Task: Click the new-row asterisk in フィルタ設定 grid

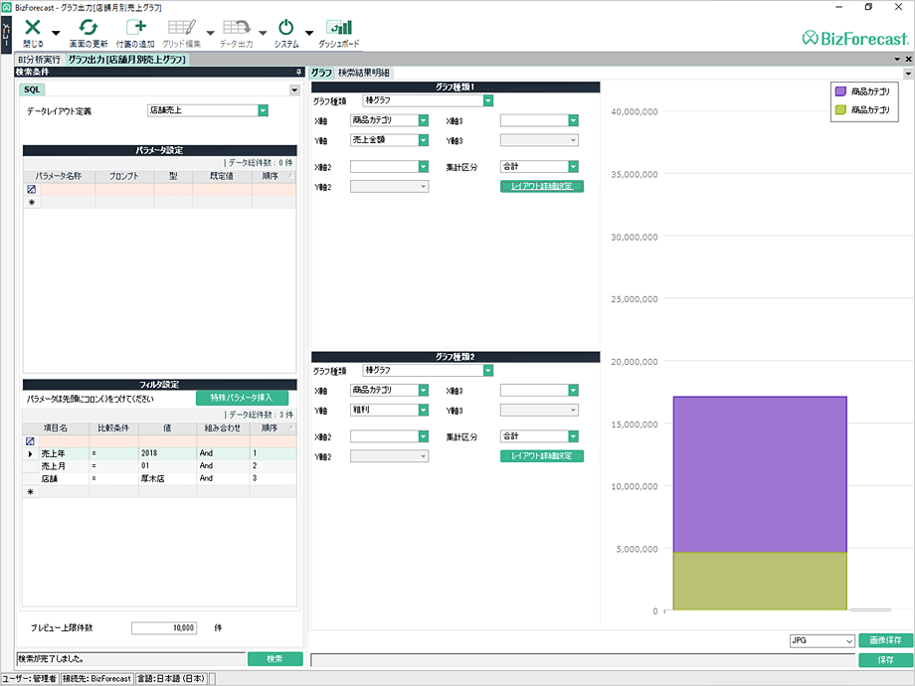Action: 31,492
